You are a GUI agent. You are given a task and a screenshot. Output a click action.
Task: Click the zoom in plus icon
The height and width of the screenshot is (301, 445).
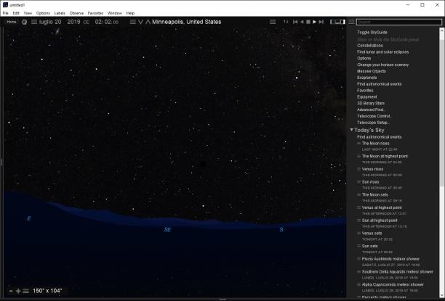(18, 291)
